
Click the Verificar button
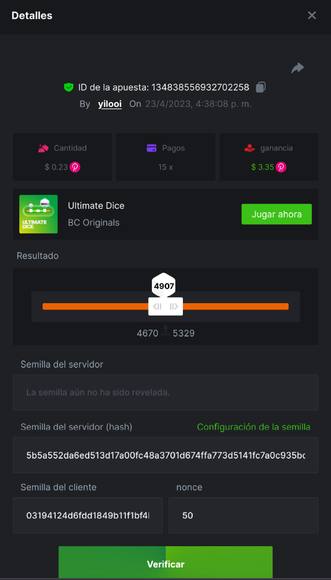165,564
